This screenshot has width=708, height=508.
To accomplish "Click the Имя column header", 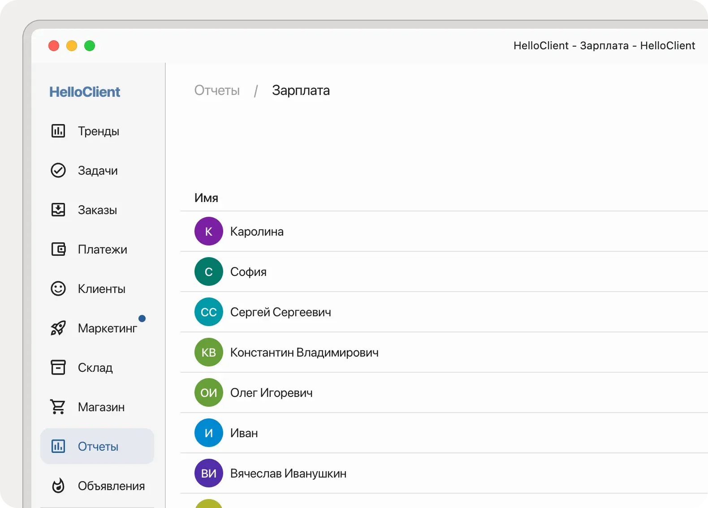I will 206,198.
